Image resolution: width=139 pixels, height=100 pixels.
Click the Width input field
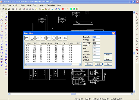pos(96,40)
